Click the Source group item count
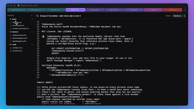194x109 pixels. [x=32, y=32]
